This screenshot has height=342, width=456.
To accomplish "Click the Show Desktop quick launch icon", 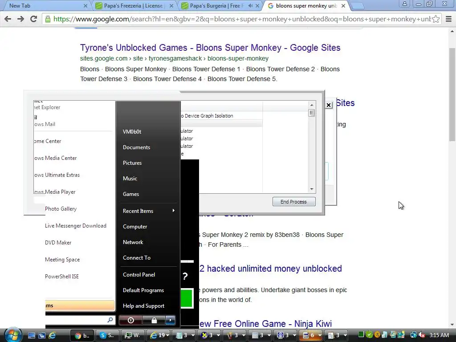I will tap(32, 335).
